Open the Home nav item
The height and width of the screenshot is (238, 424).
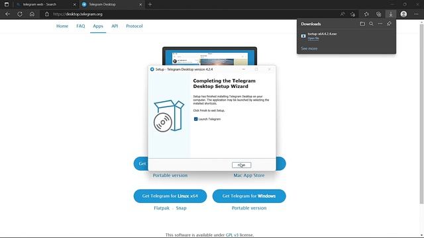(x=62, y=26)
